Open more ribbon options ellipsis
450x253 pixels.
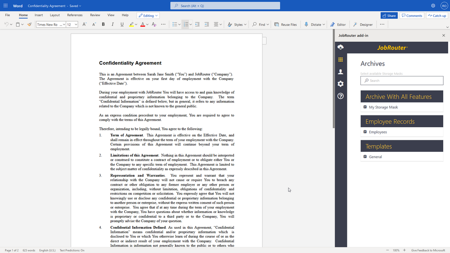(x=382, y=24)
